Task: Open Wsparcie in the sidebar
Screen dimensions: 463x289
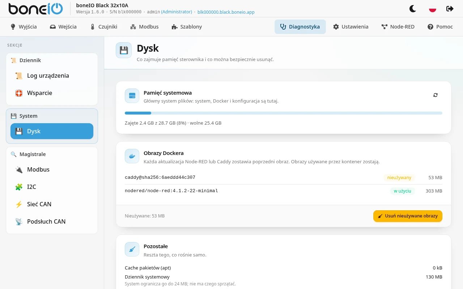Action: pyautogui.click(x=52, y=93)
